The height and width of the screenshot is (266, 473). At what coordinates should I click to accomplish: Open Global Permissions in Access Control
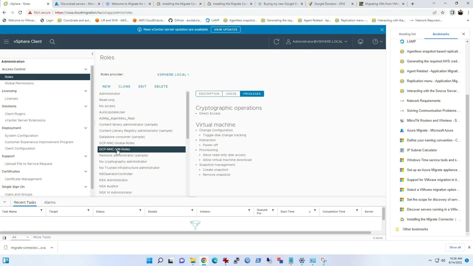click(19, 83)
